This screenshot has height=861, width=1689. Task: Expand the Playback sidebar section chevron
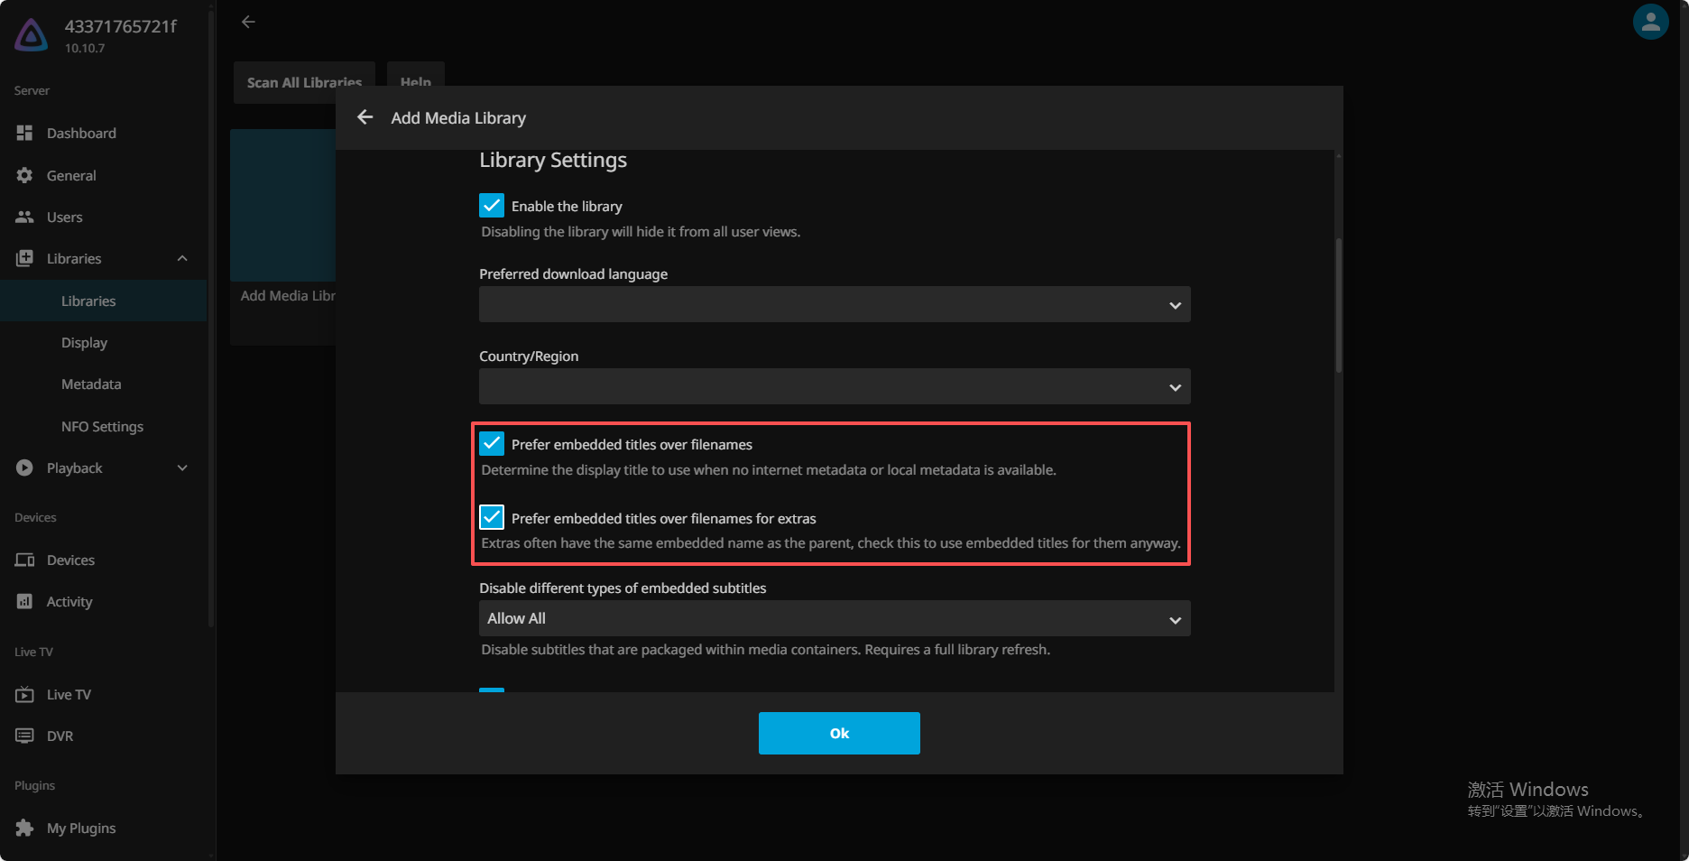point(182,468)
